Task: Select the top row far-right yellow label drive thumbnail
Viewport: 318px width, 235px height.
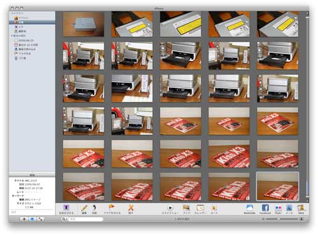Action: tap(277, 24)
